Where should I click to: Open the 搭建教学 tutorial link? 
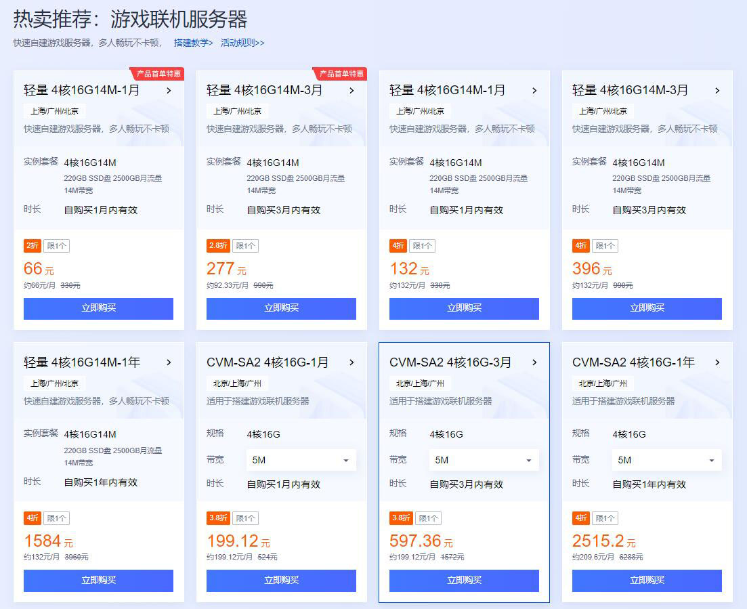click(193, 43)
